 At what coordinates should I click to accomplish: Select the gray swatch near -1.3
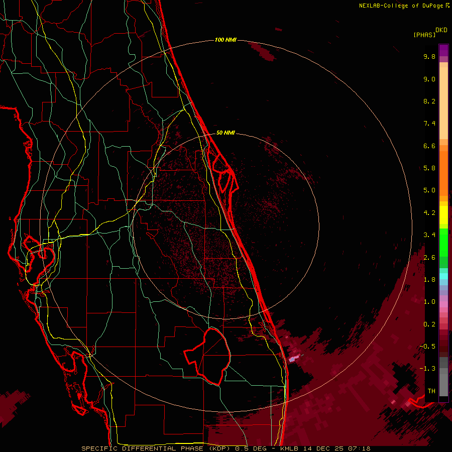443,369
